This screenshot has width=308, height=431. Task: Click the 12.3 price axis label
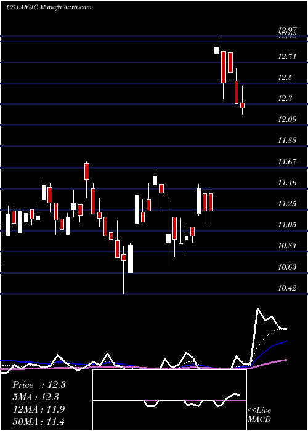[x=285, y=99]
